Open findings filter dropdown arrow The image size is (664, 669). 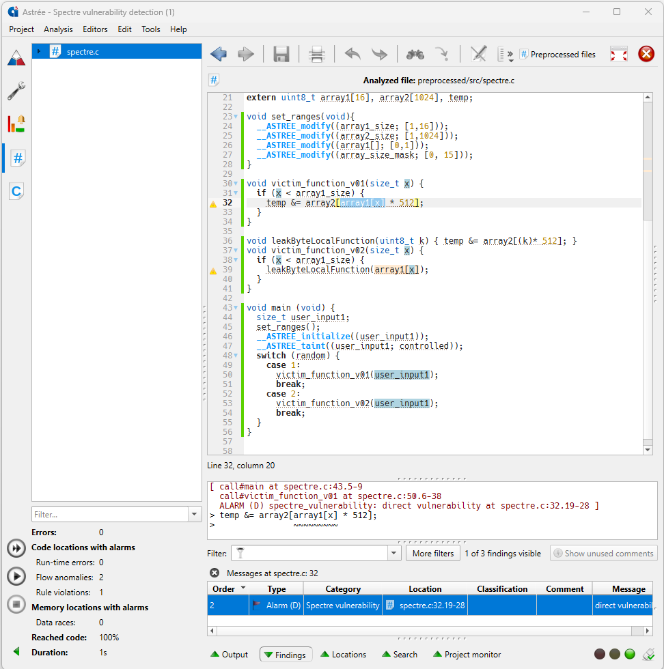click(393, 553)
